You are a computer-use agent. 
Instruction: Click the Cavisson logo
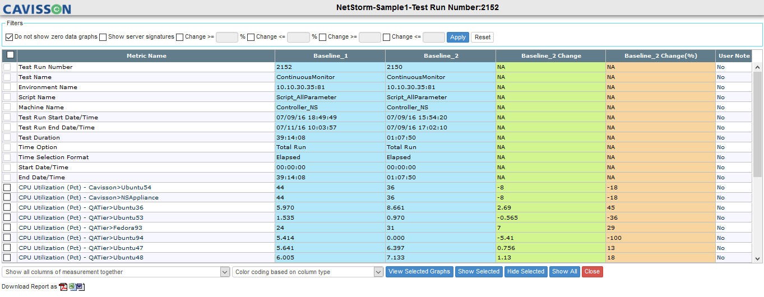pos(37,9)
